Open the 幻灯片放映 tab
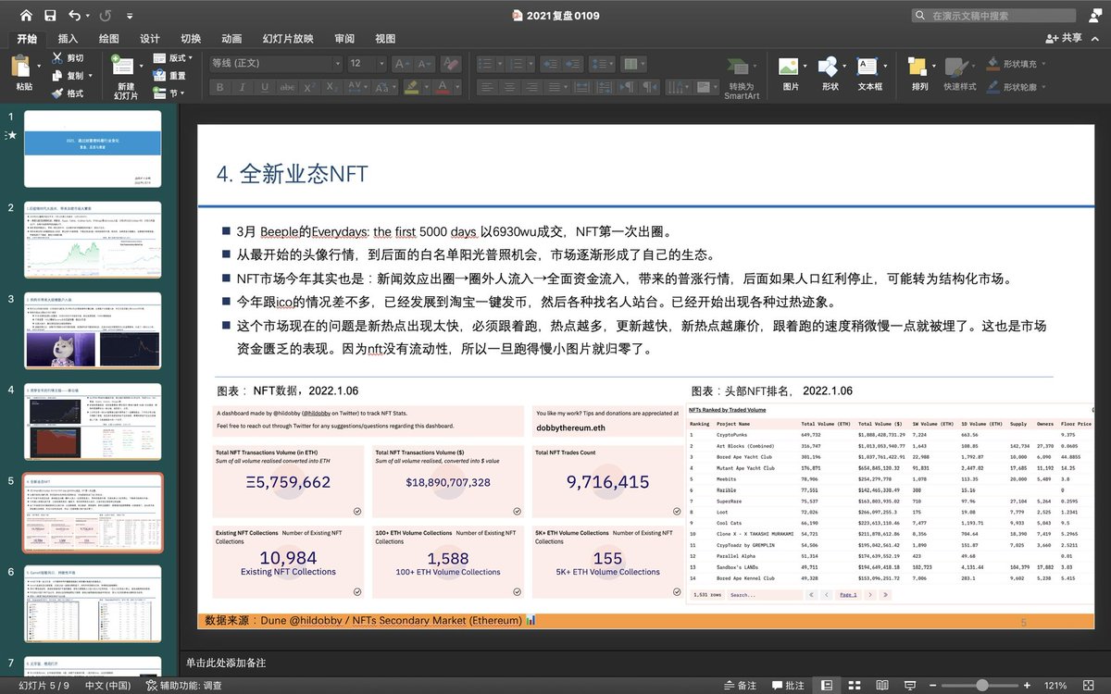 288,38
